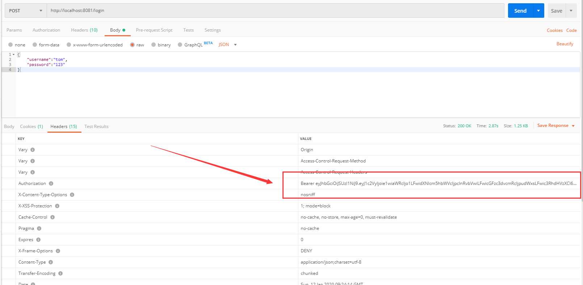Open request Headers (10) tab
The height and width of the screenshot is (285, 583).
click(x=84, y=30)
